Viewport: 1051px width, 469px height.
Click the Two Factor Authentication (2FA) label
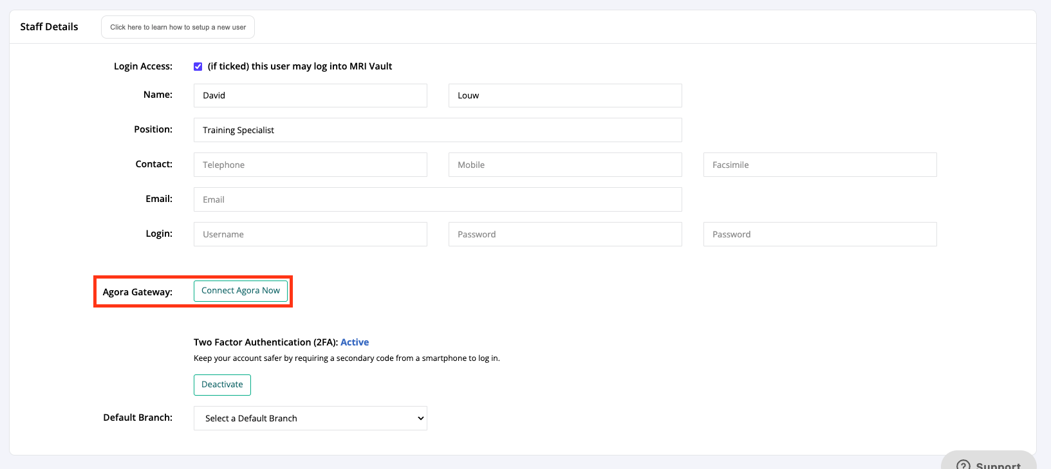coord(266,342)
